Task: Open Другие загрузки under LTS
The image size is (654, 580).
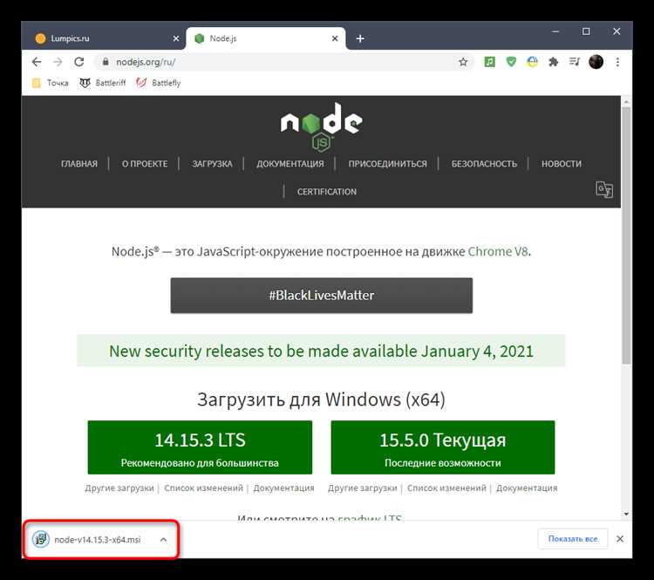Action: 119,488
